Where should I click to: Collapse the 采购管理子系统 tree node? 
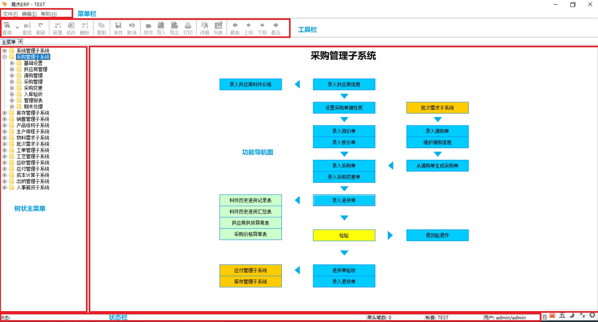pos(5,57)
